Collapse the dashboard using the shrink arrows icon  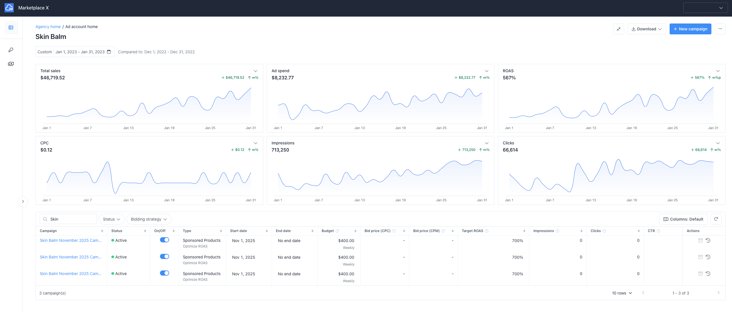tap(618, 29)
